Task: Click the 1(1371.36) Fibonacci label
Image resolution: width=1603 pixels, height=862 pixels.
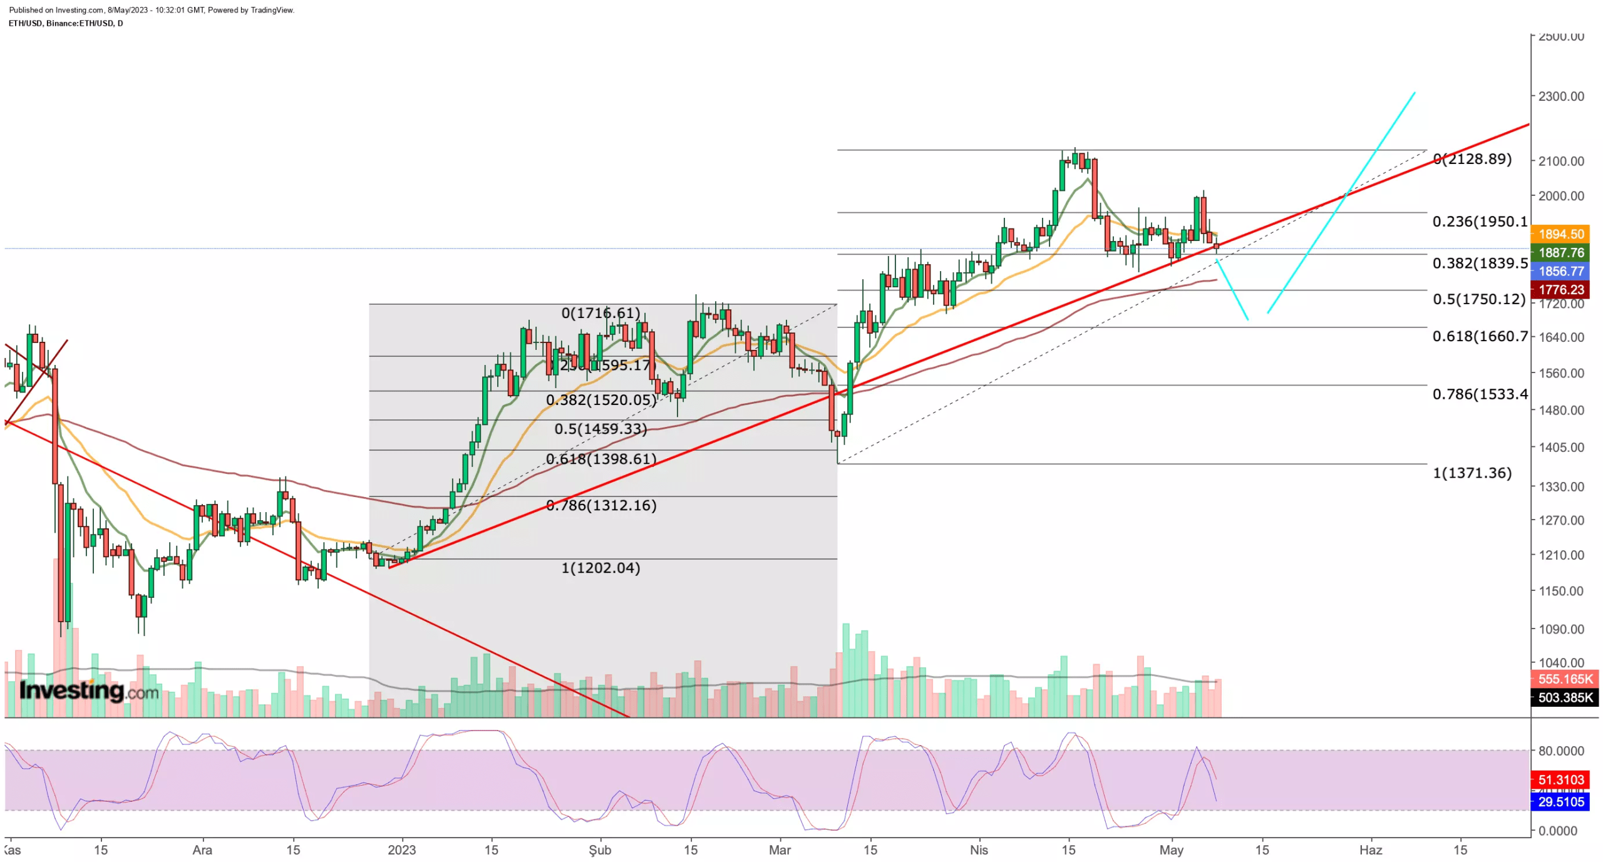Action: click(x=1472, y=473)
